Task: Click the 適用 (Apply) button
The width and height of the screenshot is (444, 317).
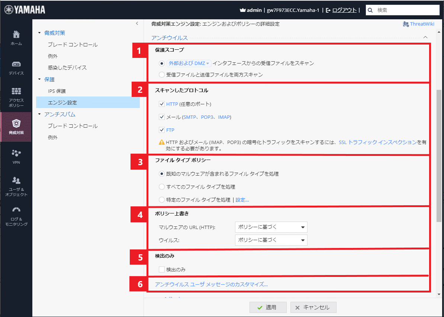Action: point(268,307)
